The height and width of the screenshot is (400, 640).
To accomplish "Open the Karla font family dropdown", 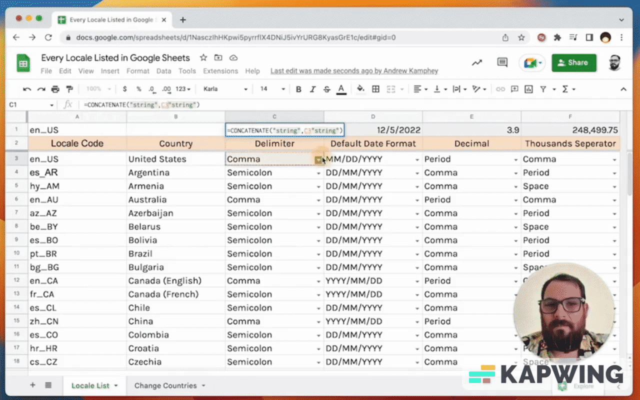I will (x=225, y=89).
